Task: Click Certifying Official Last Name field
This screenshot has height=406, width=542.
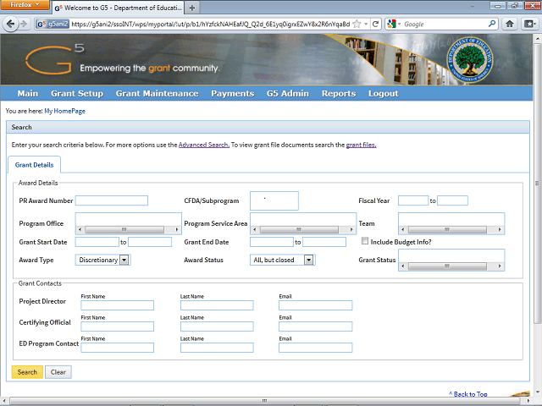Action: (217, 326)
